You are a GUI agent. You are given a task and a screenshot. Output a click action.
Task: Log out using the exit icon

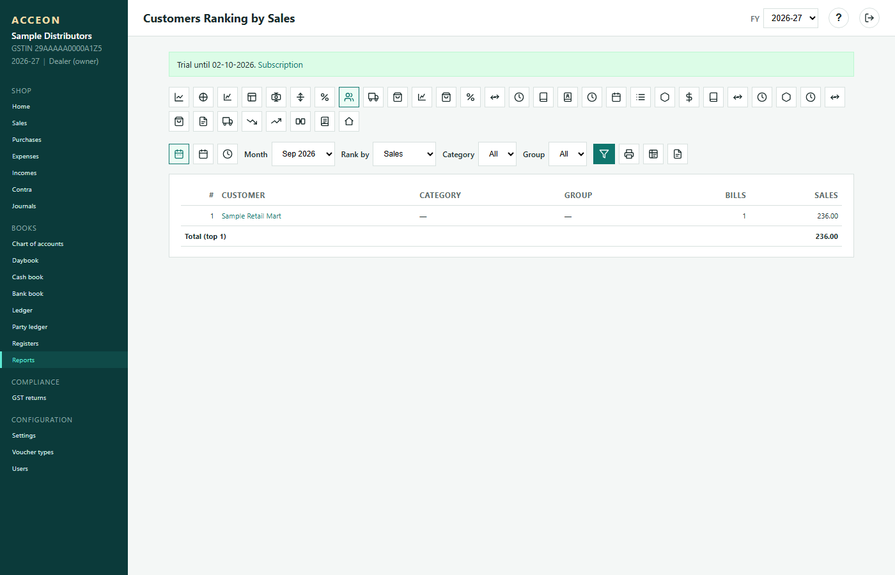point(869,18)
